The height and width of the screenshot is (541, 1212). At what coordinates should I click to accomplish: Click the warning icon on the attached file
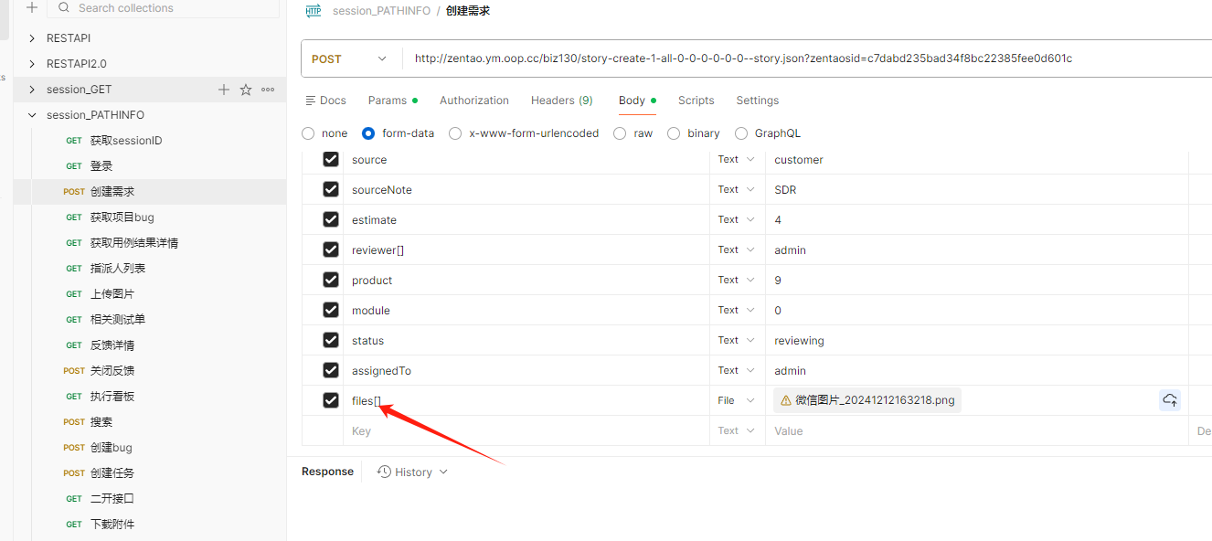click(x=785, y=400)
